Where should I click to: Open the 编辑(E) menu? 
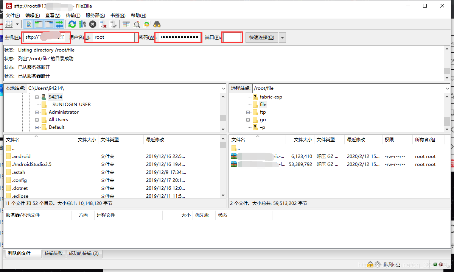click(x=33, y=15)
